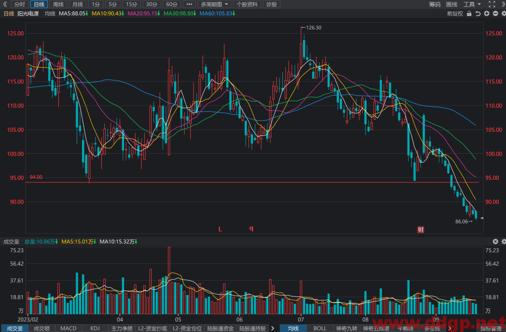Click the MA5:88.05 moving average label
The width and height of the screenshot is (506, 332).
click(x=73, y=13)
